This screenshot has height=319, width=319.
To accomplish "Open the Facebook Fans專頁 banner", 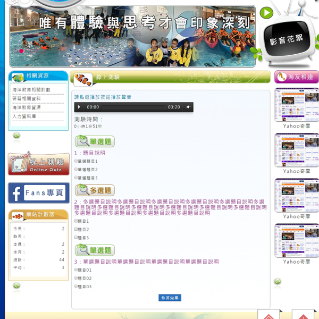I will (x=39, y=193).
